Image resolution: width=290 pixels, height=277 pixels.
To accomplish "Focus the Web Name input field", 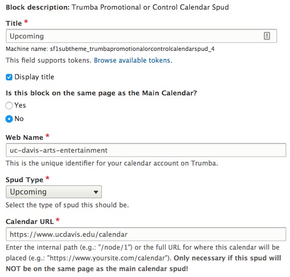I will click(x=146, y=150).
